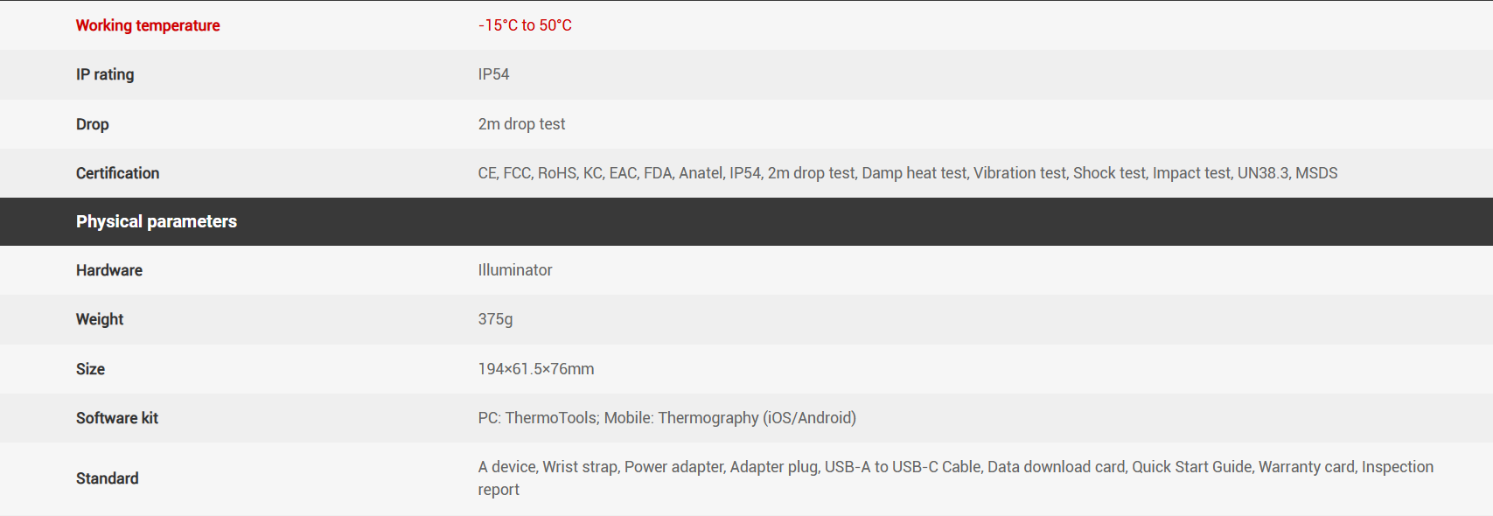Click the word report under Standard accessories

(x=499, y=490)
